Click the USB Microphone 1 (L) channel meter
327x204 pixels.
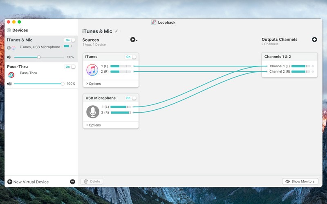121,107
